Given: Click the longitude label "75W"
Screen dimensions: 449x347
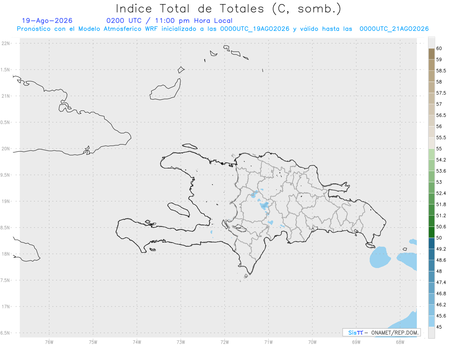Looking at the screenshot, I should point(93,342).
